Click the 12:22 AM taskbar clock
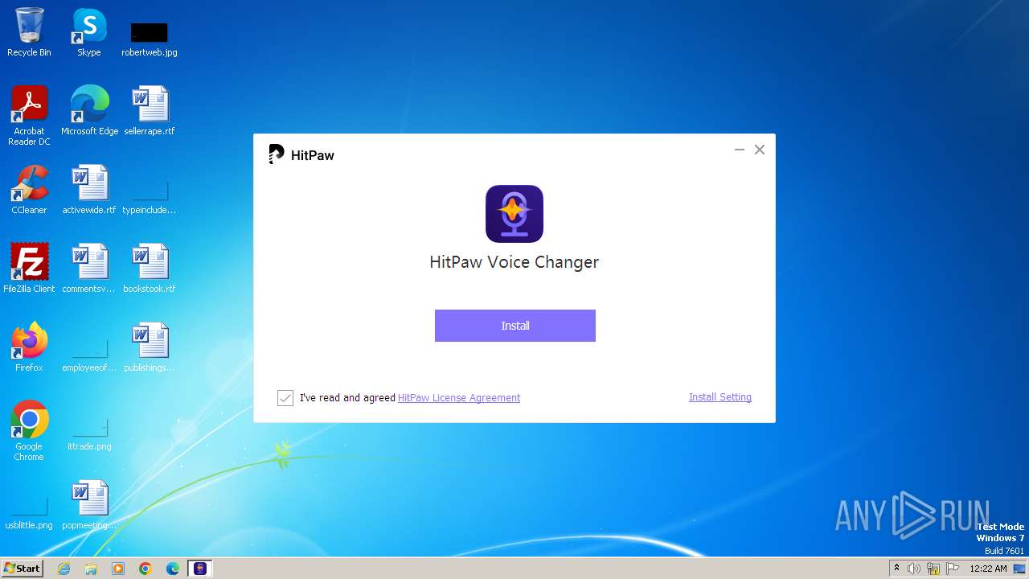 [x=988, y=569]
